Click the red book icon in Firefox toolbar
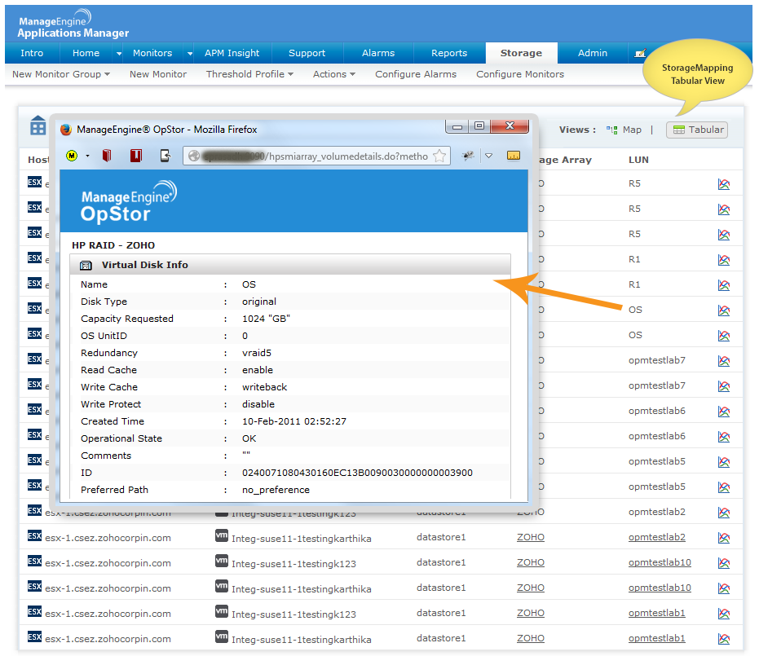 (x=107, y=156)
